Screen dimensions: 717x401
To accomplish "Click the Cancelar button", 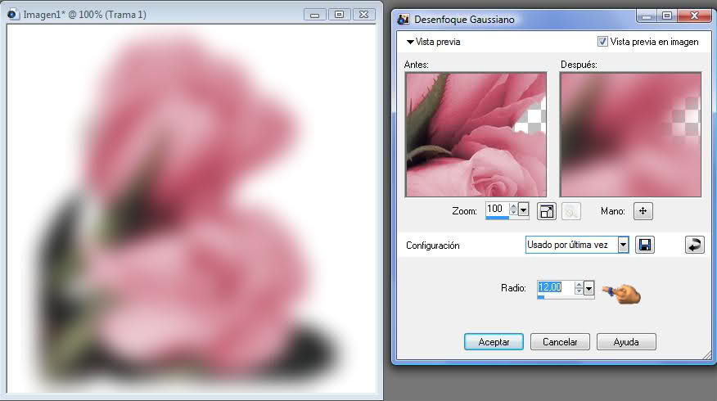I will (x=560, y=342).
